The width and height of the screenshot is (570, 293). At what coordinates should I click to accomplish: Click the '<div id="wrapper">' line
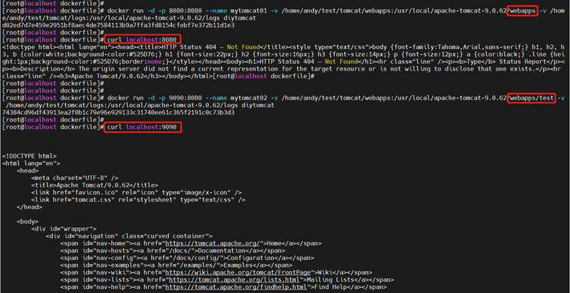[64, 229]
